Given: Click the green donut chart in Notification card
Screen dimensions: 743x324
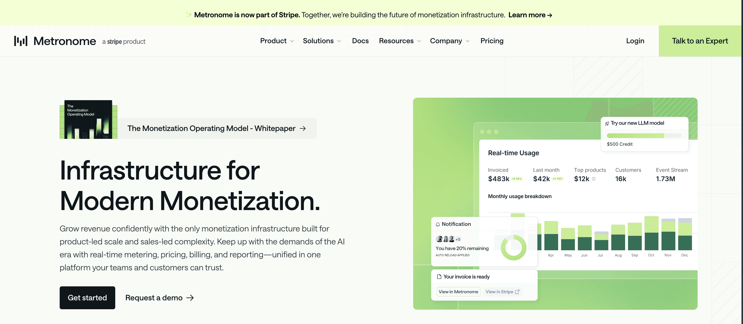Looking at the screenshot, I should [x=514, y=247].
